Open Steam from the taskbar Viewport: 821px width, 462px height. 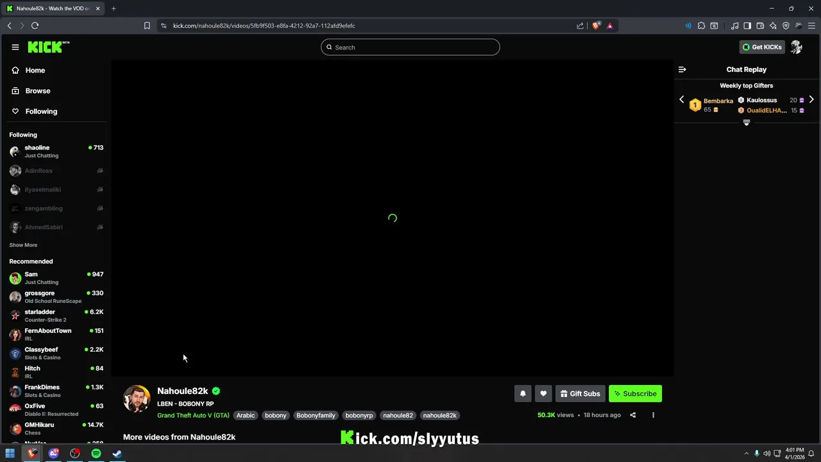pos(117,454)
